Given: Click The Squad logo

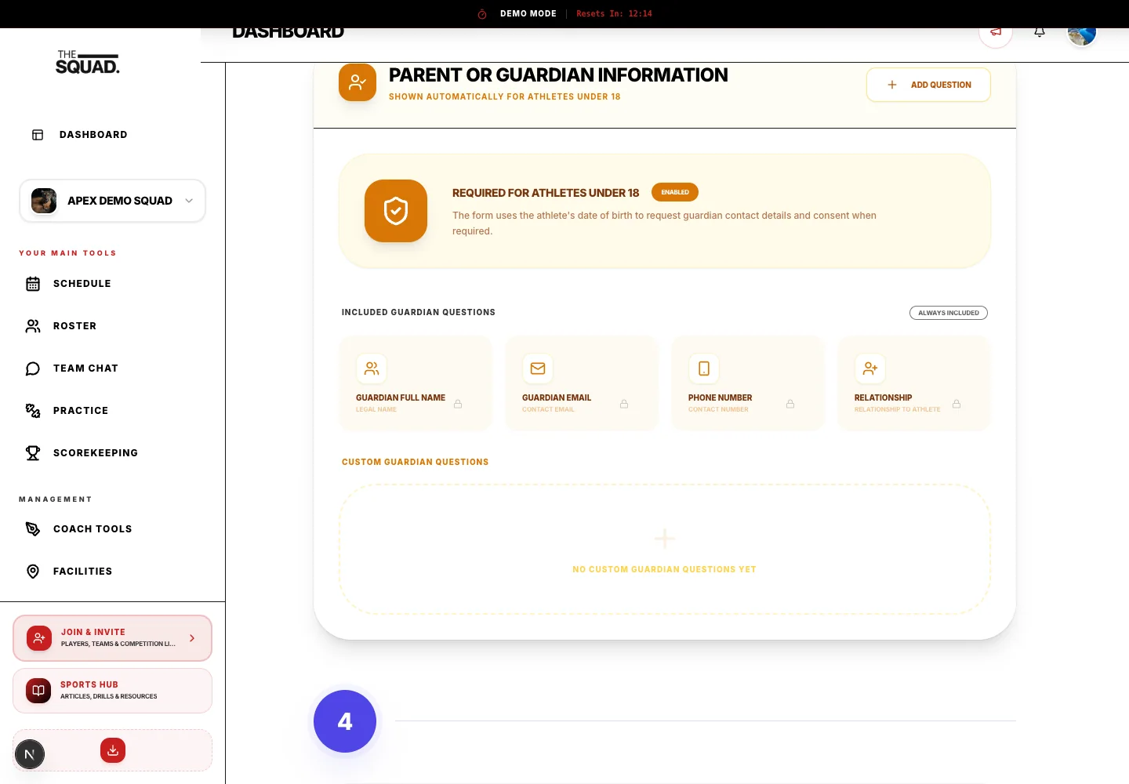Looking at the screenshot, I should click(x=88, y=63).
